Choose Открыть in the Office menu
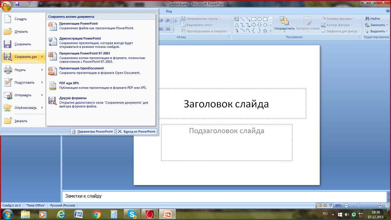Viewport: 391px width, 220px height. tap(23, 32)
